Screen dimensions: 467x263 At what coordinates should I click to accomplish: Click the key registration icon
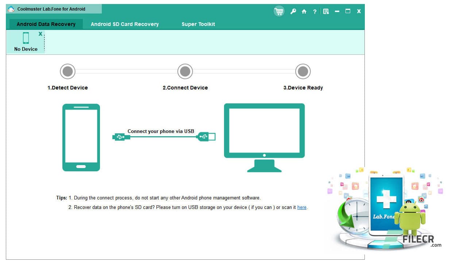tap(293, 11)
